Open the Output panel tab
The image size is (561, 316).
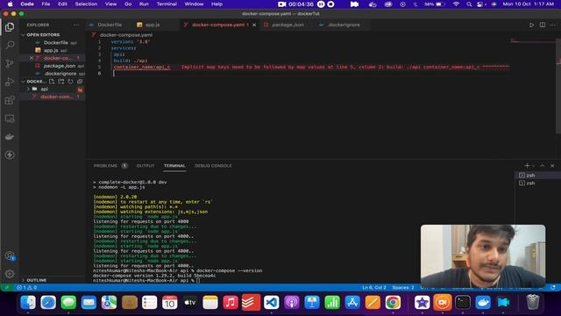[x=146, y=166]
